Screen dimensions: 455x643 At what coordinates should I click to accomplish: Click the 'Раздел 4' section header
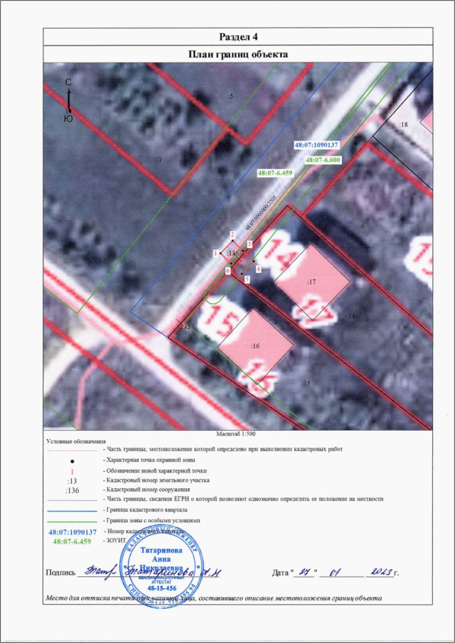pyautogui.click(x=241, y=36)
